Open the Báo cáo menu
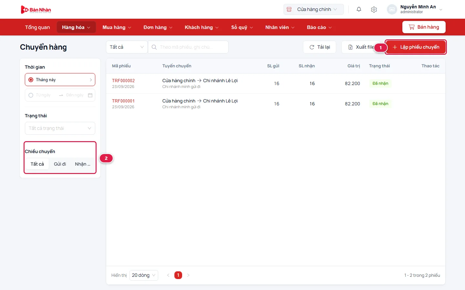The image size is (465, 290). pos(319,27)
